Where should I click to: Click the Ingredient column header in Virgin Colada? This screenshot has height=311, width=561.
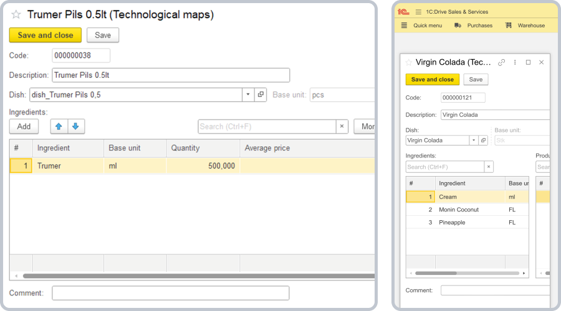click(x=470, y=183)
